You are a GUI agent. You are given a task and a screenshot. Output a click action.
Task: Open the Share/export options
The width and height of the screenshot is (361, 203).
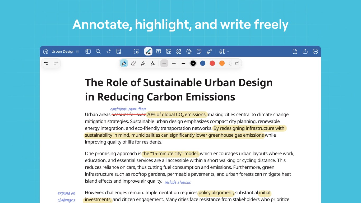(x=305, y=51)
